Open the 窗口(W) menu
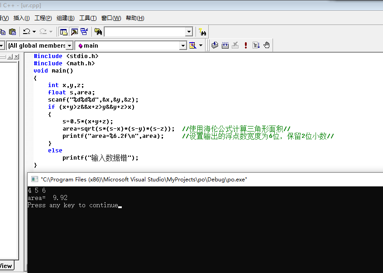Screen dimensions: 383x273 coord(111,18)
